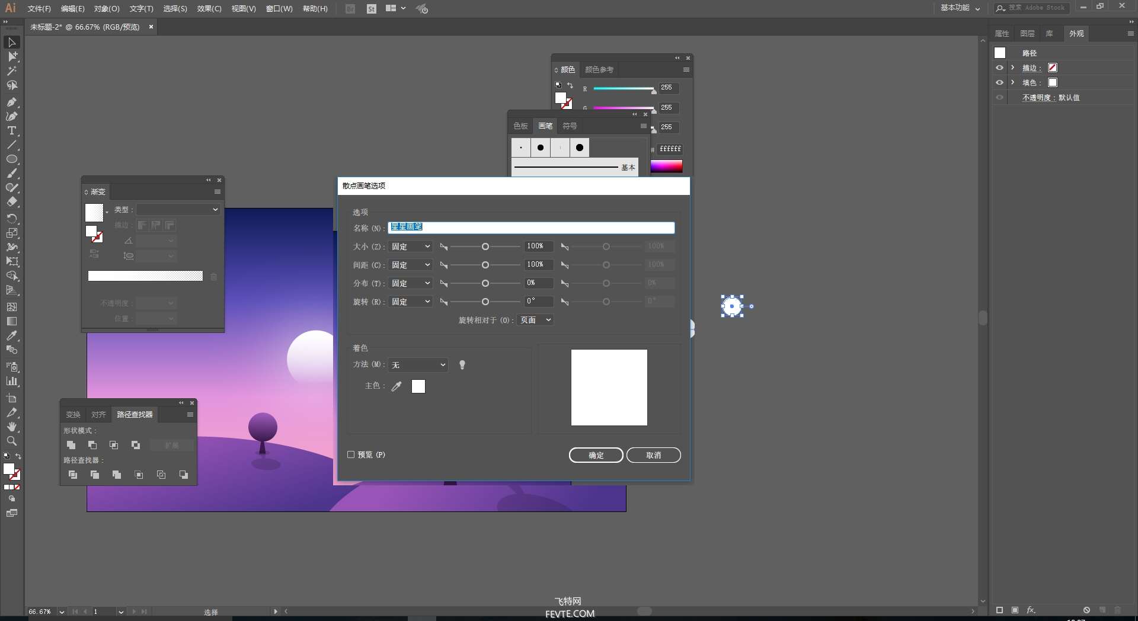Select the Rotate tool
Image resolution: width=1138 pixels, height=621 pixels.
coord(12,219)
